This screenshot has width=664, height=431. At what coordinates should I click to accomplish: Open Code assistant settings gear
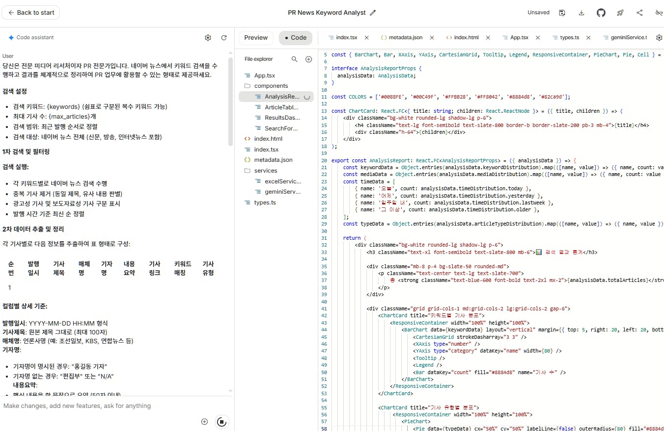click(208, 37)
